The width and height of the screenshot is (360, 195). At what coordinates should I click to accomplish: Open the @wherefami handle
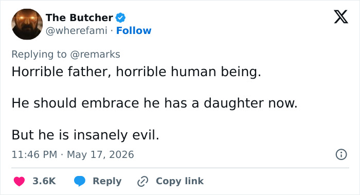click(77, 30)
